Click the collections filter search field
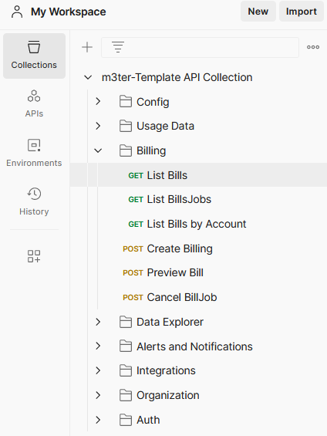327x436 pixels. pos(200,47)
